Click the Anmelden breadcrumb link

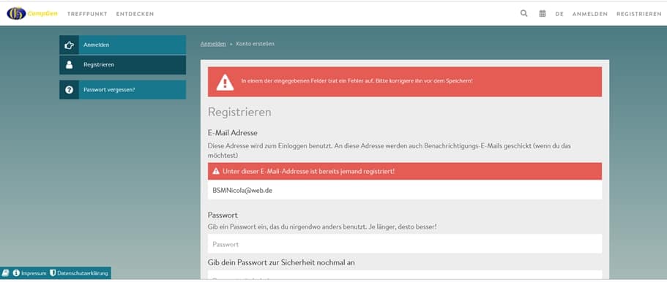(213, 44)
